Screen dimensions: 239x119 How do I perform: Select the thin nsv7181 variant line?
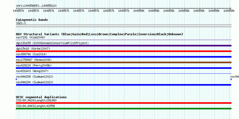coord(124,40)
